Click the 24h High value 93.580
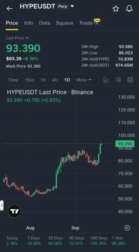139x252 pixels. (x=126, y=47)
